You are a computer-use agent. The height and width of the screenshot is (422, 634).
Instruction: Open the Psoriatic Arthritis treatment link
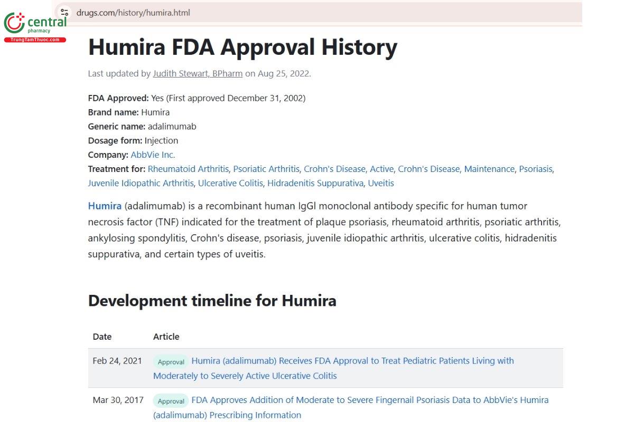[266, 169]
